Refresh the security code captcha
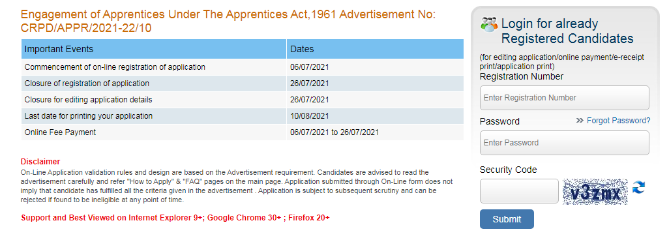Viewport: 669px width, 240px height. 639,187
